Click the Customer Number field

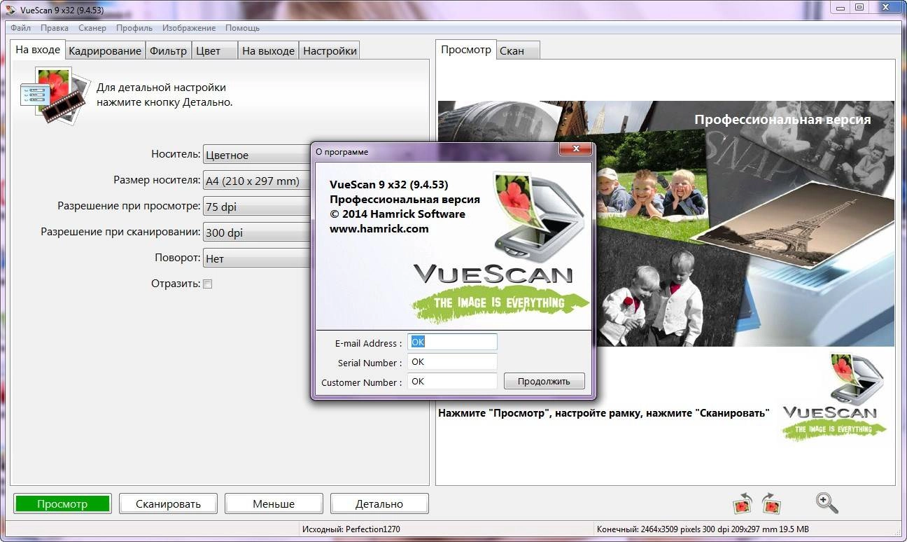point(452,381)
